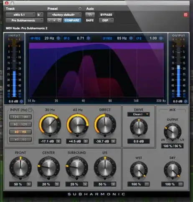Solo the SURROUND channel
193x202 pixels.
pos(85,184)
